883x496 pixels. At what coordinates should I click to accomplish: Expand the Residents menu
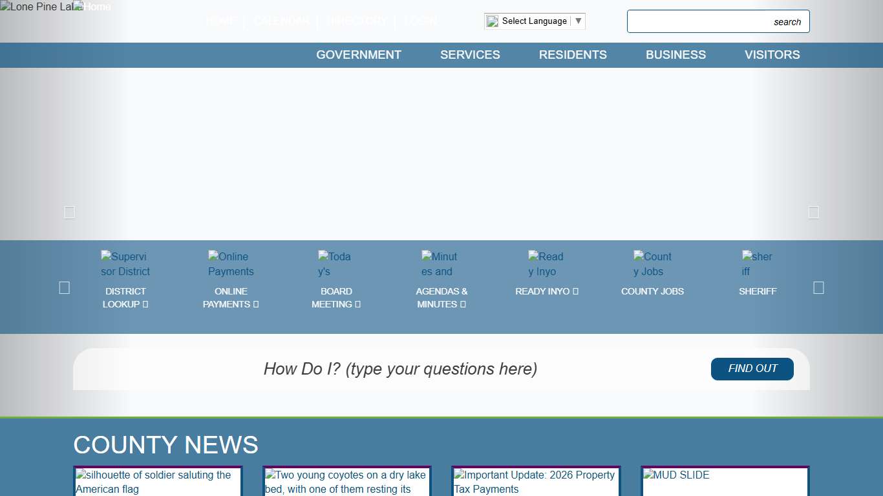pos(573,55)
